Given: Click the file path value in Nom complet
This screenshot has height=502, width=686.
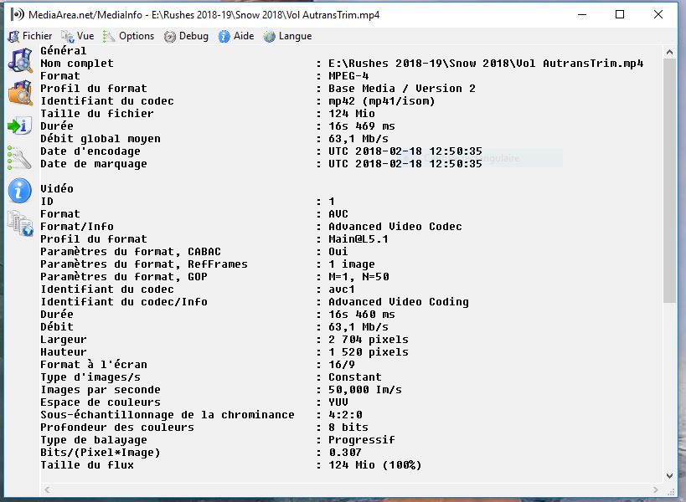Looking at the screenshot, I should [x=486, y=64].
